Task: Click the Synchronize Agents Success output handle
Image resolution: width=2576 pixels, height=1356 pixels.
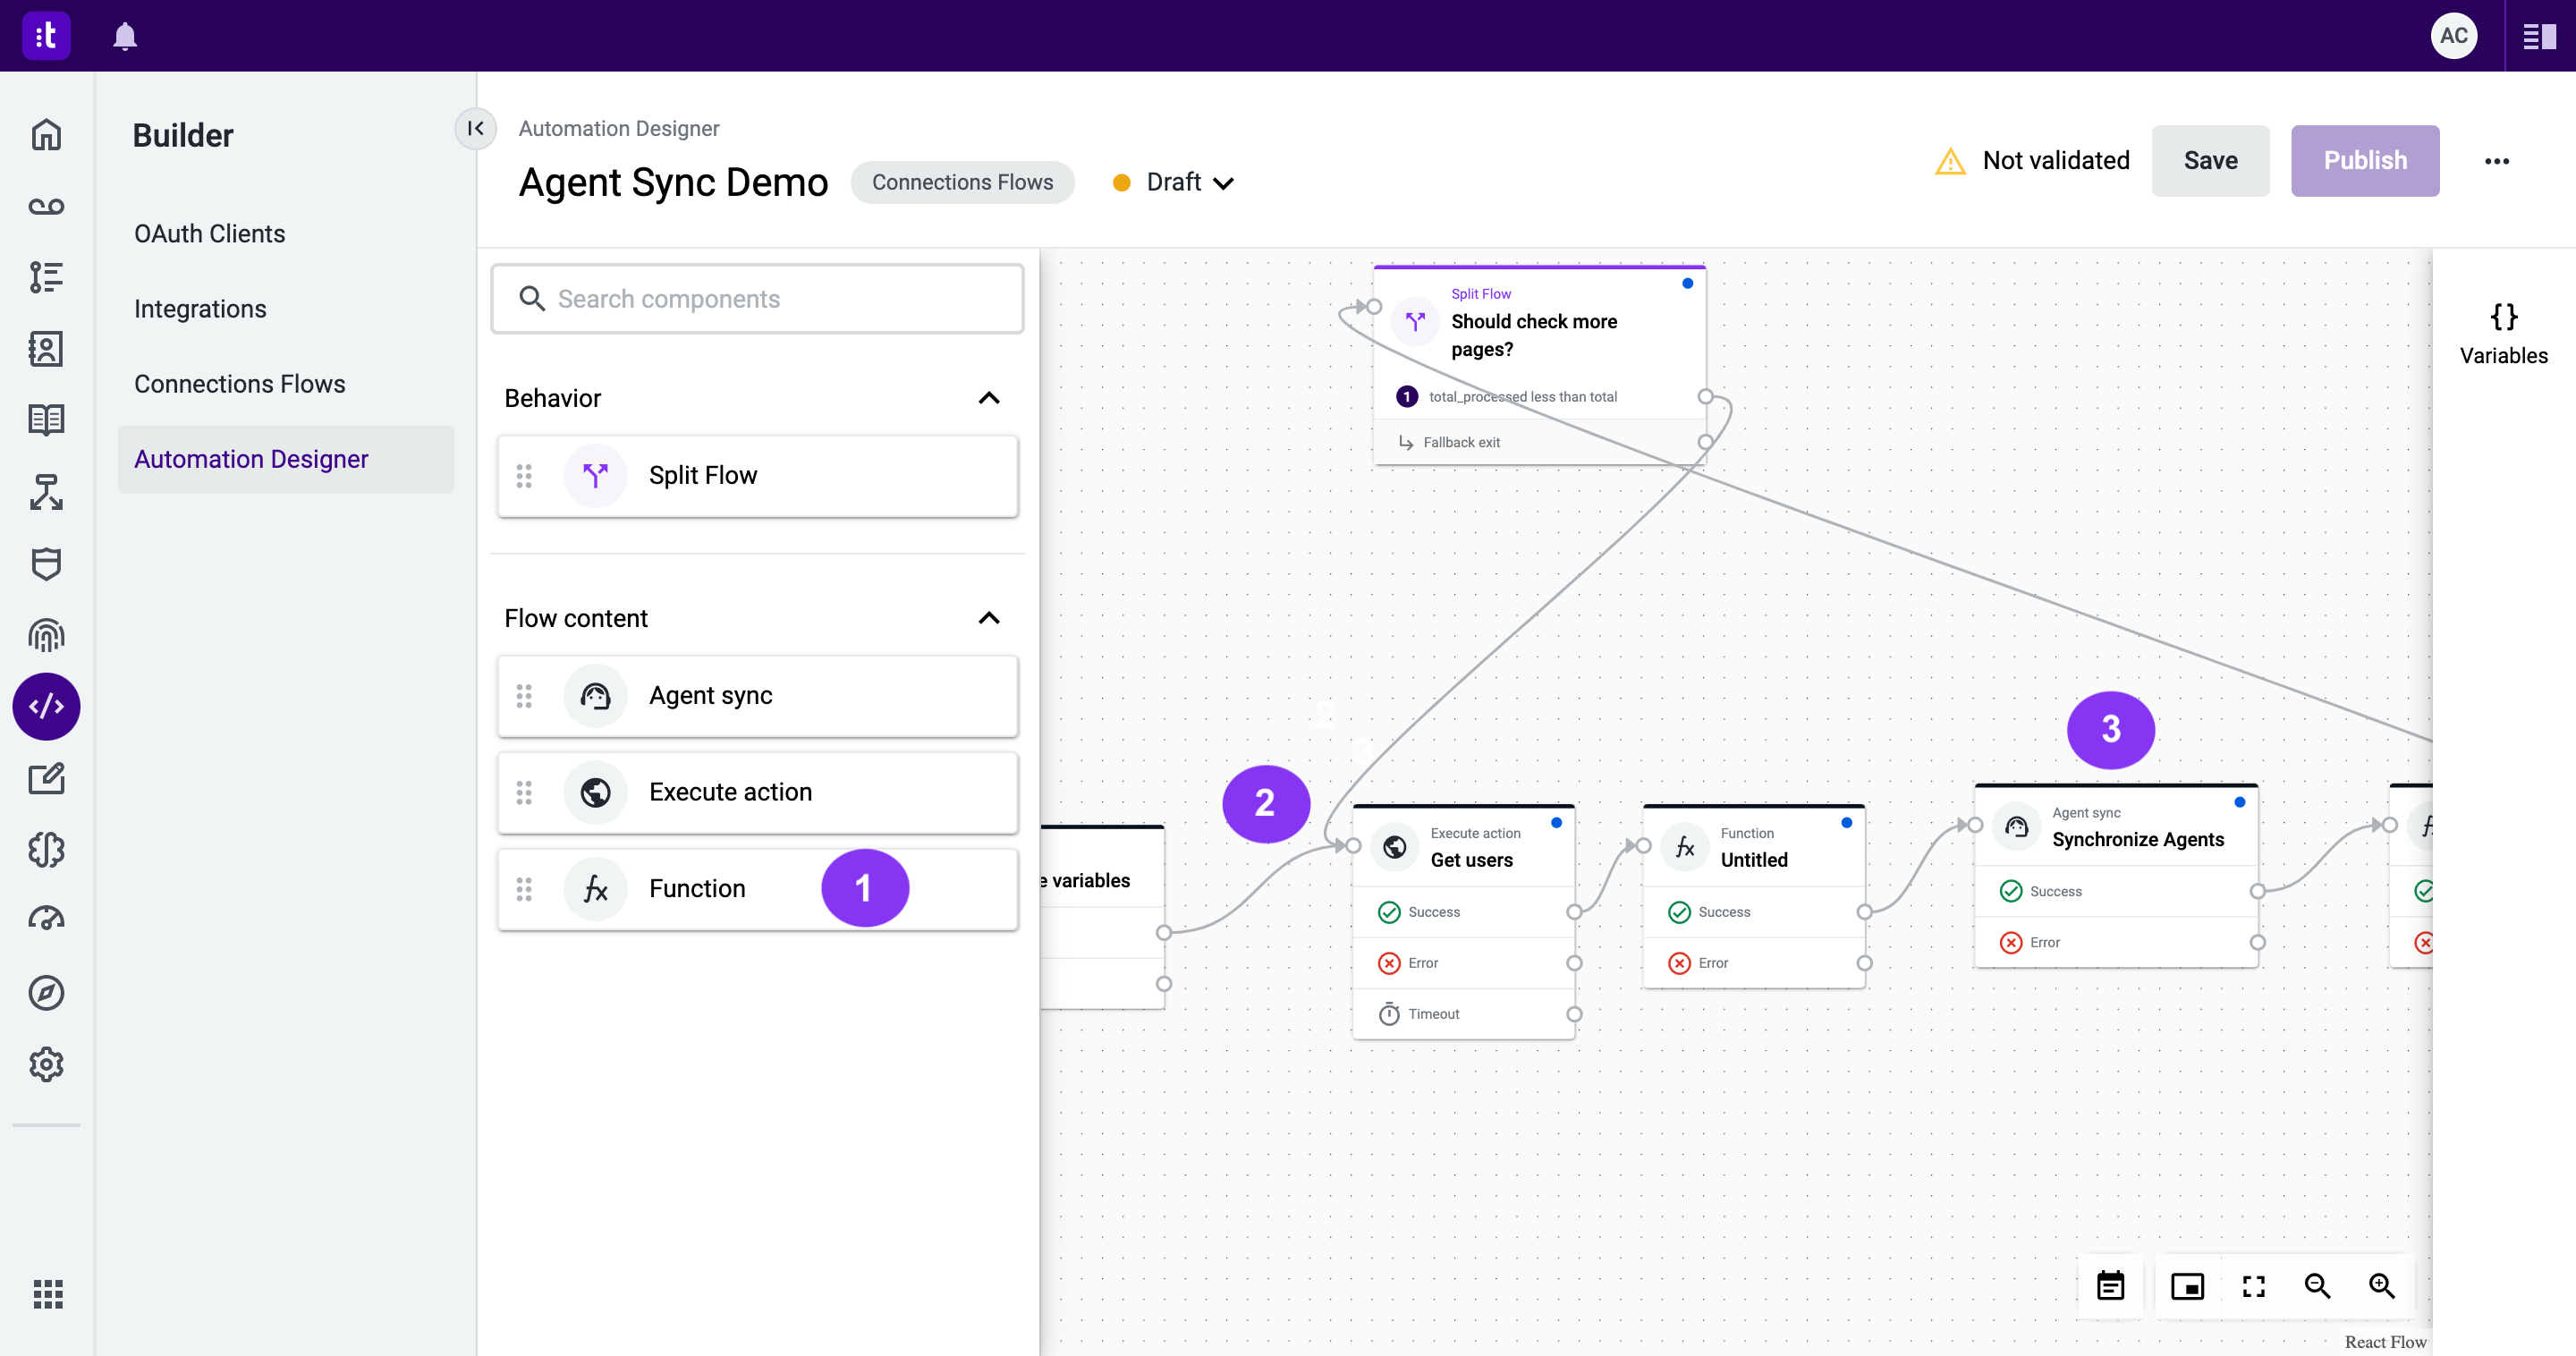Action: tap(2257, 891)
